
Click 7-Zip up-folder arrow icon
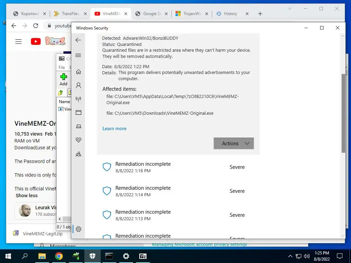click(60, 92)
